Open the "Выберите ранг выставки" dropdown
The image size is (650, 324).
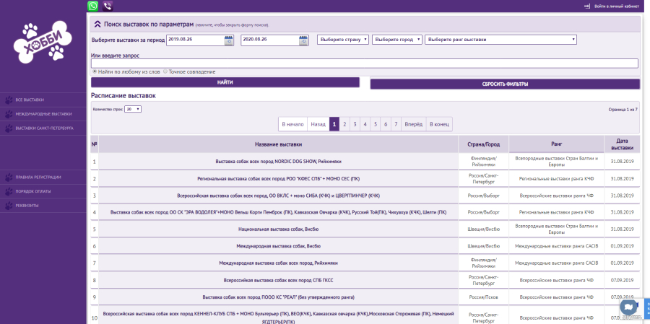point(500,40)
